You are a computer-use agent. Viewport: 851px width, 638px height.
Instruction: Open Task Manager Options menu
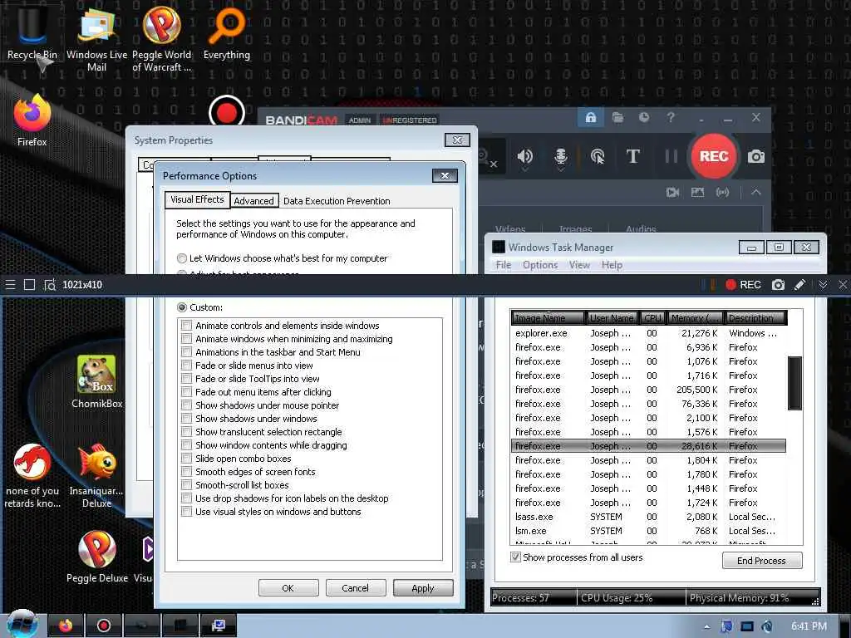(x=540, y=265)
